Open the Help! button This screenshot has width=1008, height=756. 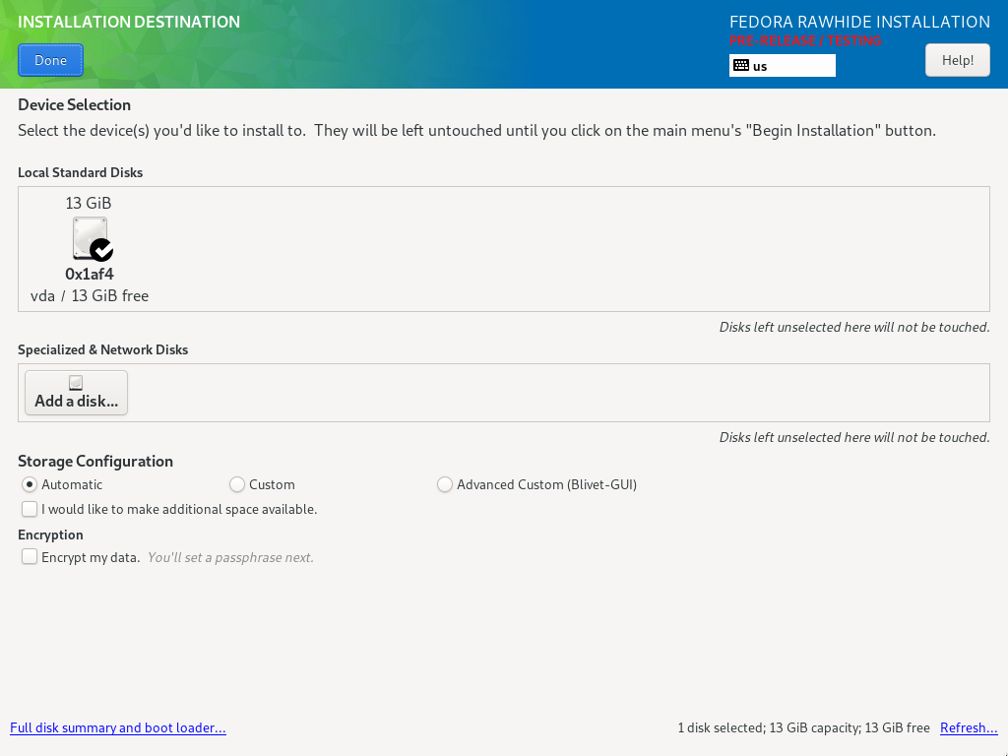point(957,60)
